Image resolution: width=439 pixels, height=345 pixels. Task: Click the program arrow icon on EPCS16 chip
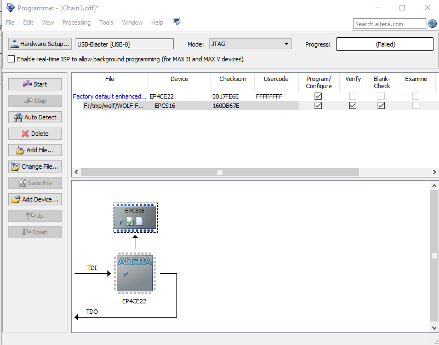click(122, 221)
